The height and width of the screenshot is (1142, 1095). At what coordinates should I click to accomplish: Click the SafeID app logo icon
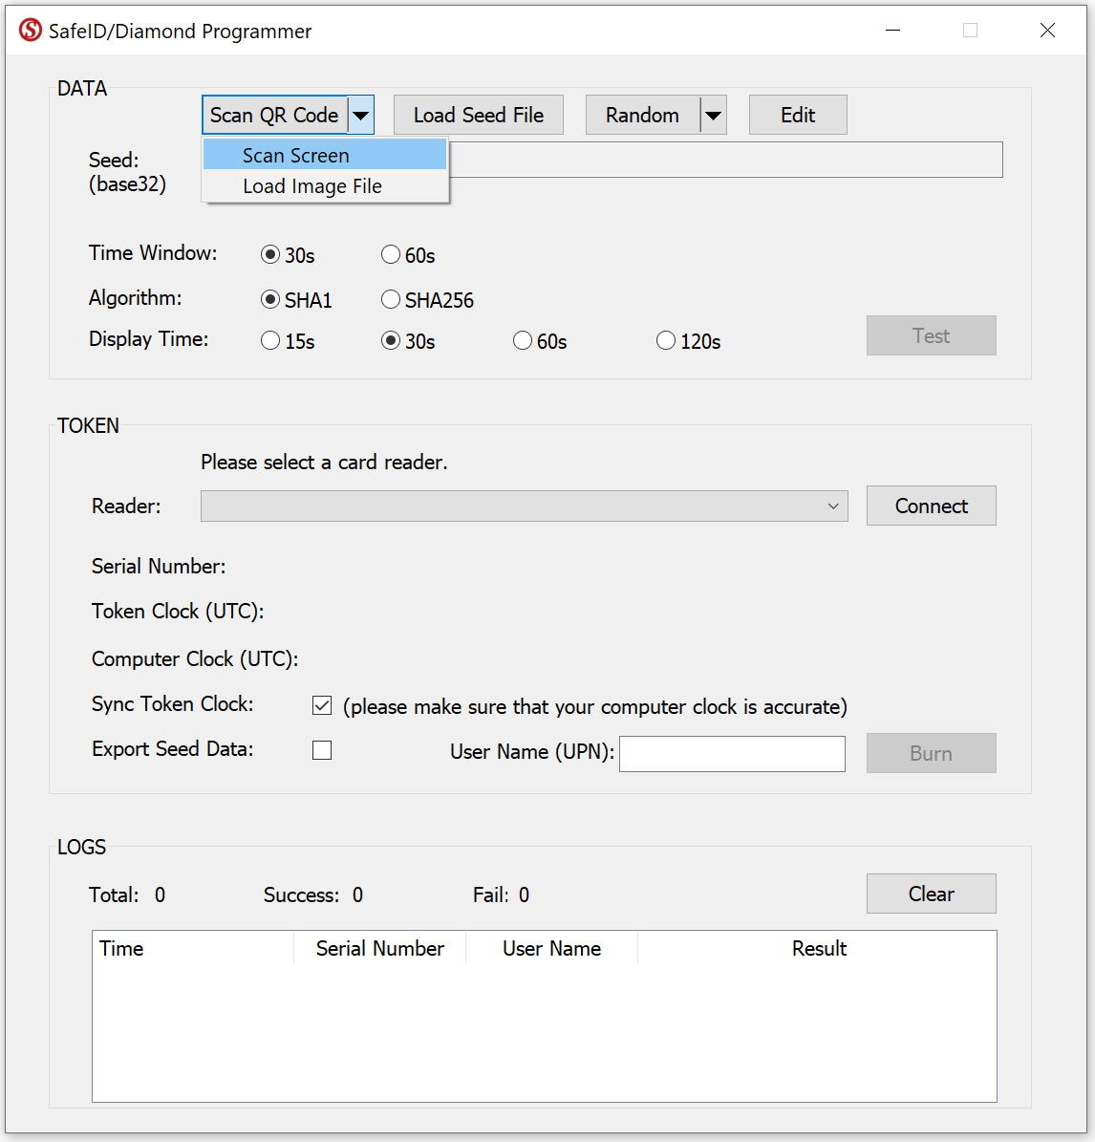pyautogui.click(x=31, y=31)
